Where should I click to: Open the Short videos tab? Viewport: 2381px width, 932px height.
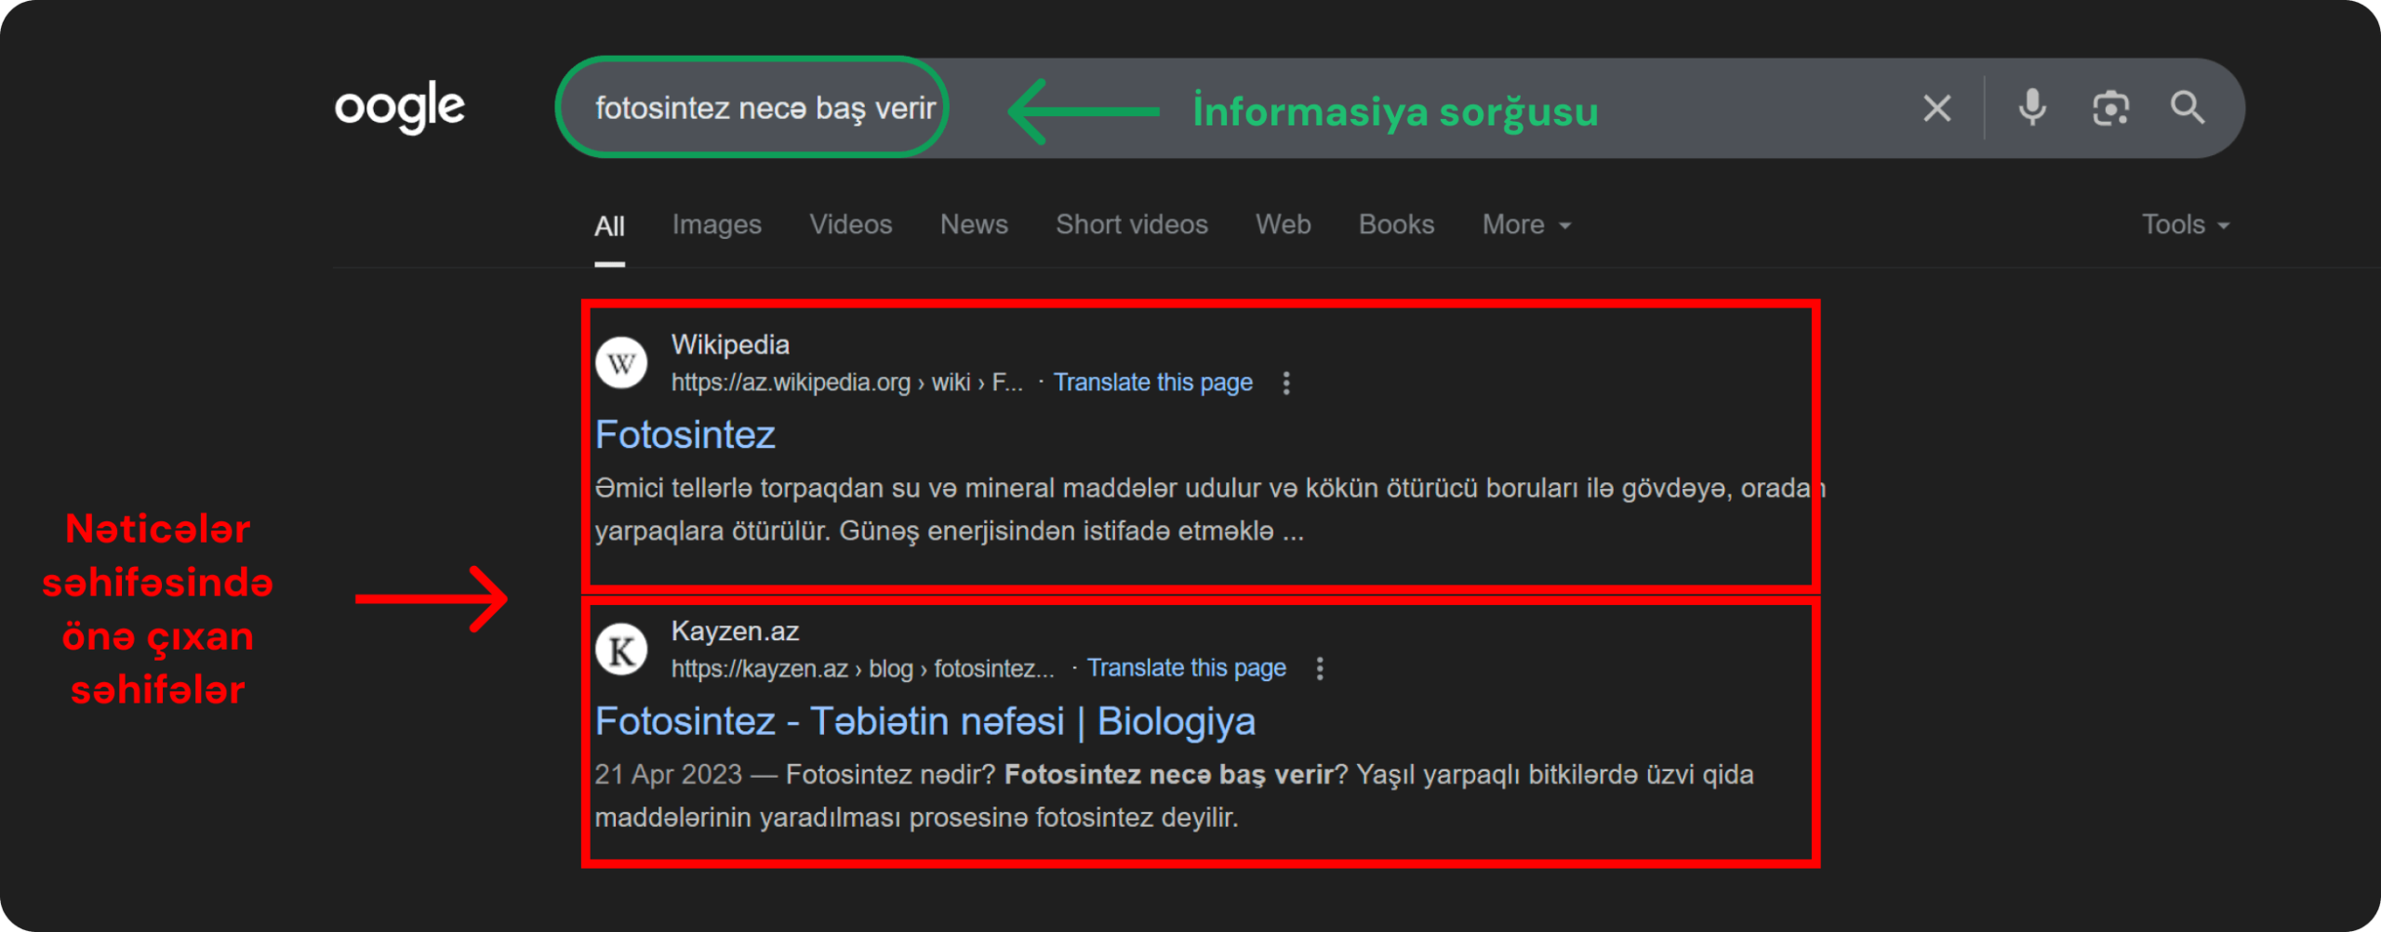(1132, 225)
